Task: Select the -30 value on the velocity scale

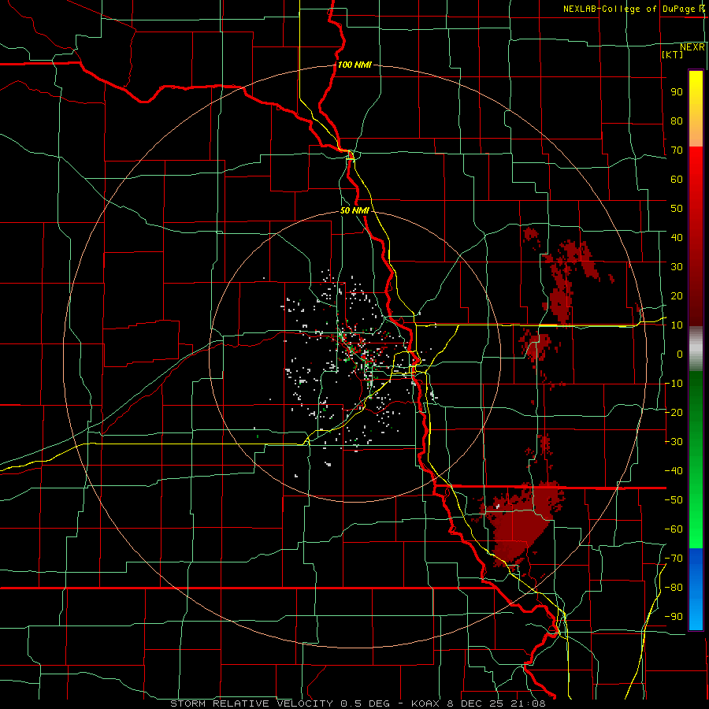Action: pyautogui.click(x=674, y=442)
